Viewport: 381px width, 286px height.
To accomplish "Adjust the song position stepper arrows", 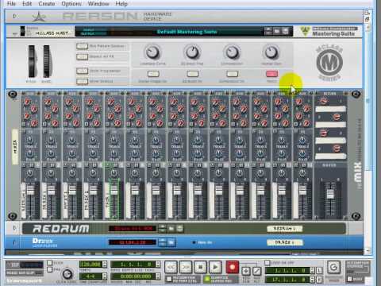I will click(x=158, y=264).
